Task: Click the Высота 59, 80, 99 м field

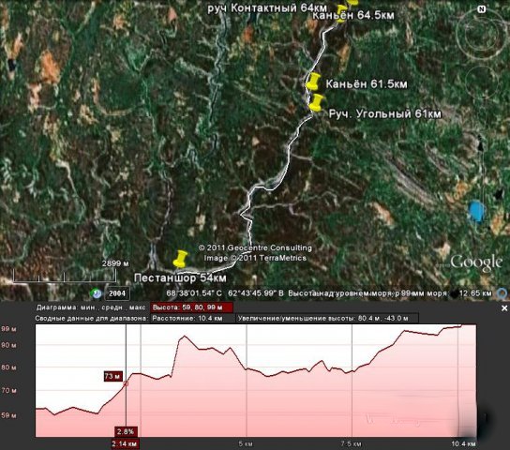Action: [191, 307]
